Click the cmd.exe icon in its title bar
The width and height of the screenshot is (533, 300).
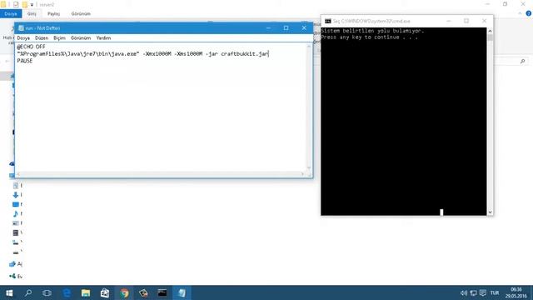327,21
